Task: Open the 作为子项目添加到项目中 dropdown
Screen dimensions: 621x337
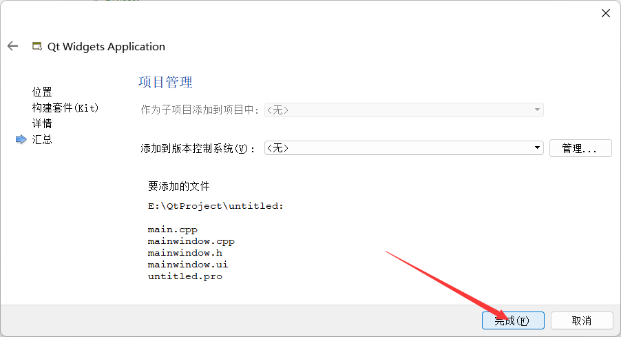Action: tap(403, 110)
